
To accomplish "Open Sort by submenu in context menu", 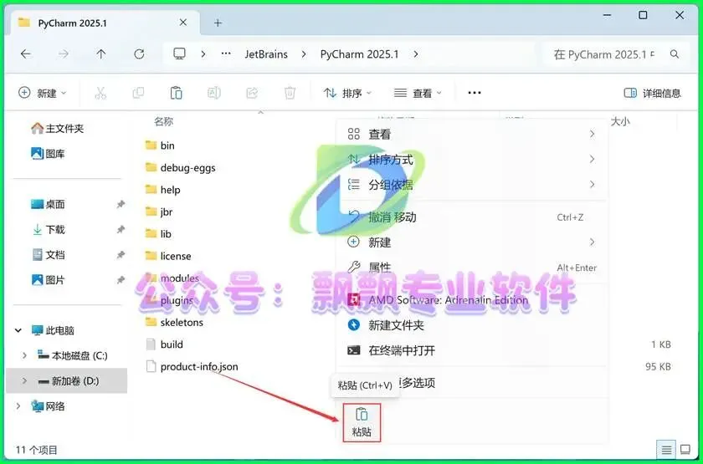I will [472, 160].
